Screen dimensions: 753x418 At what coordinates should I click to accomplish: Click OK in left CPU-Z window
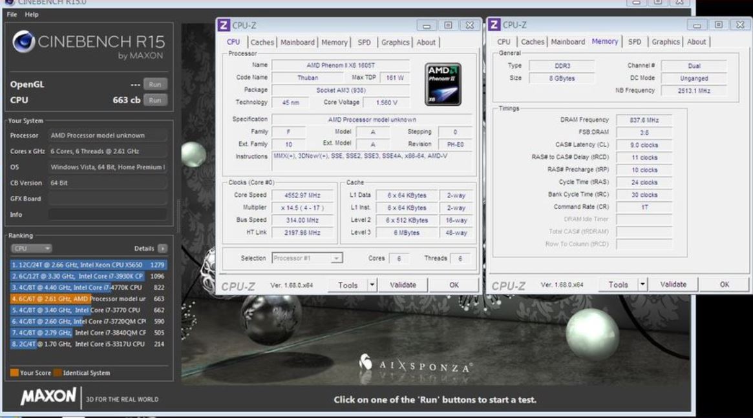[454, 284]
